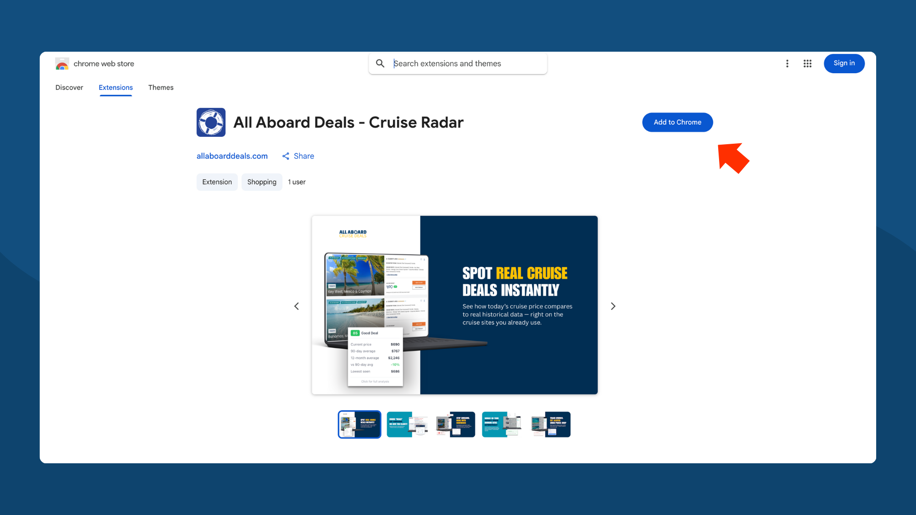The image size is (916, 515).
Task: Open the allaboarddeals.com link
Action: [x=232, y=156]
